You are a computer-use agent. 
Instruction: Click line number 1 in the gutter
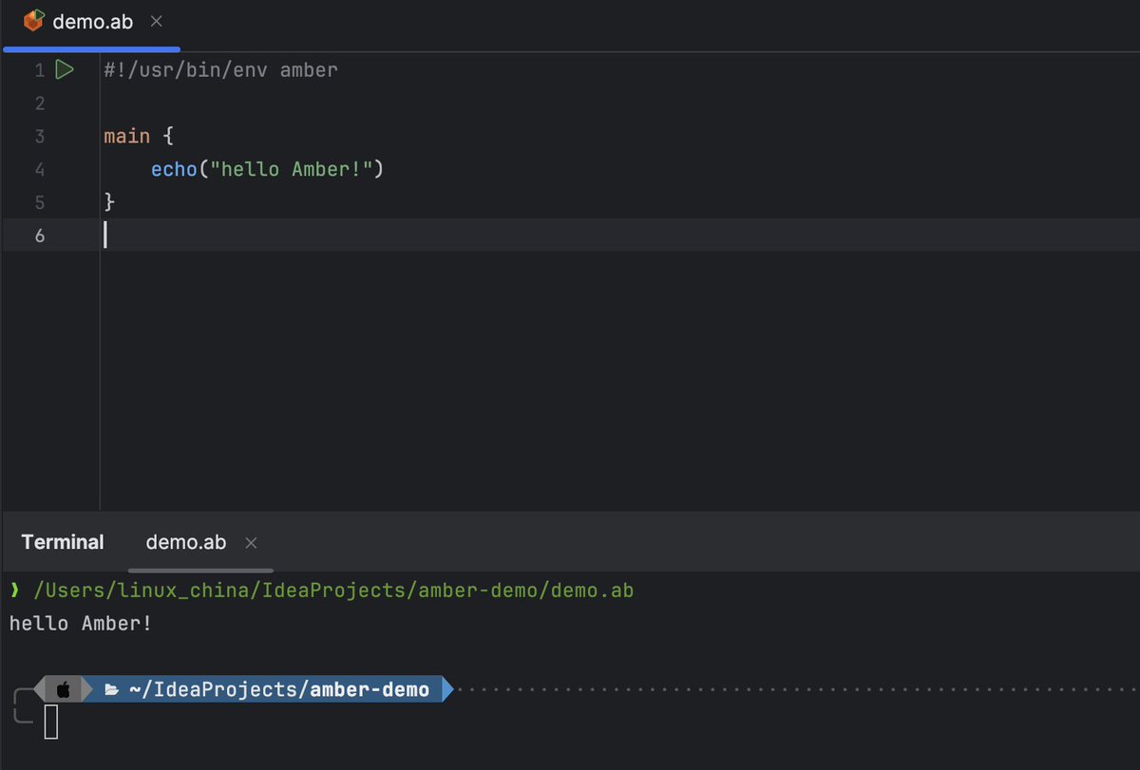tap(39, 70)
